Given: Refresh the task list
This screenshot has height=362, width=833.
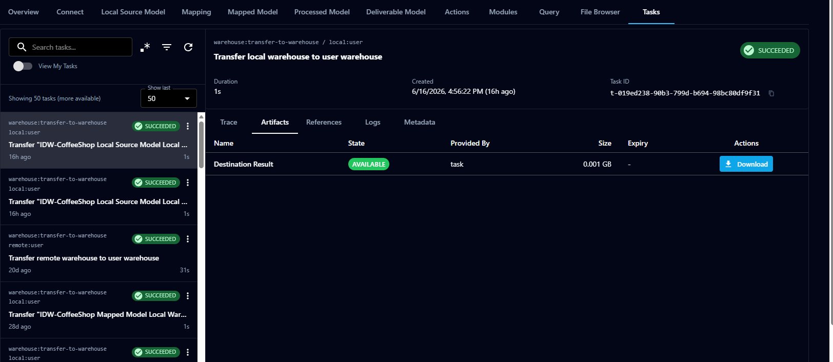Looking at the screenshot, I should pos(188,47).
